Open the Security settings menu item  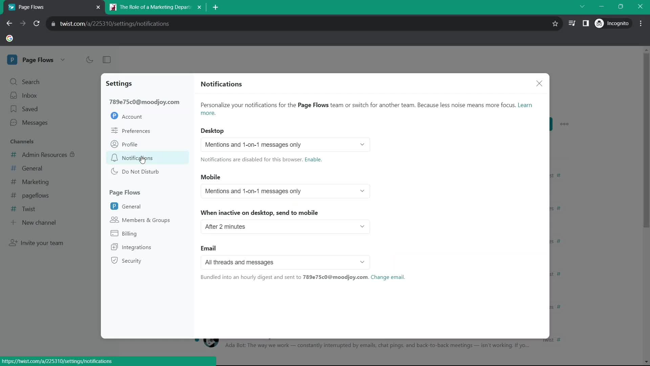point(131,261)
